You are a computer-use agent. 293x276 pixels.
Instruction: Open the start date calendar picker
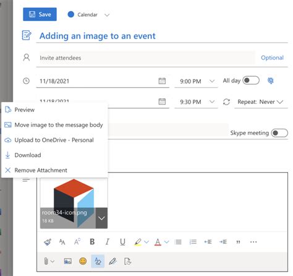pos(162,81)
